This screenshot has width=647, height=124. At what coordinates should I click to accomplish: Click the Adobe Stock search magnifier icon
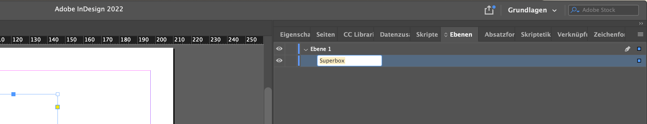(x=574, y=10)
